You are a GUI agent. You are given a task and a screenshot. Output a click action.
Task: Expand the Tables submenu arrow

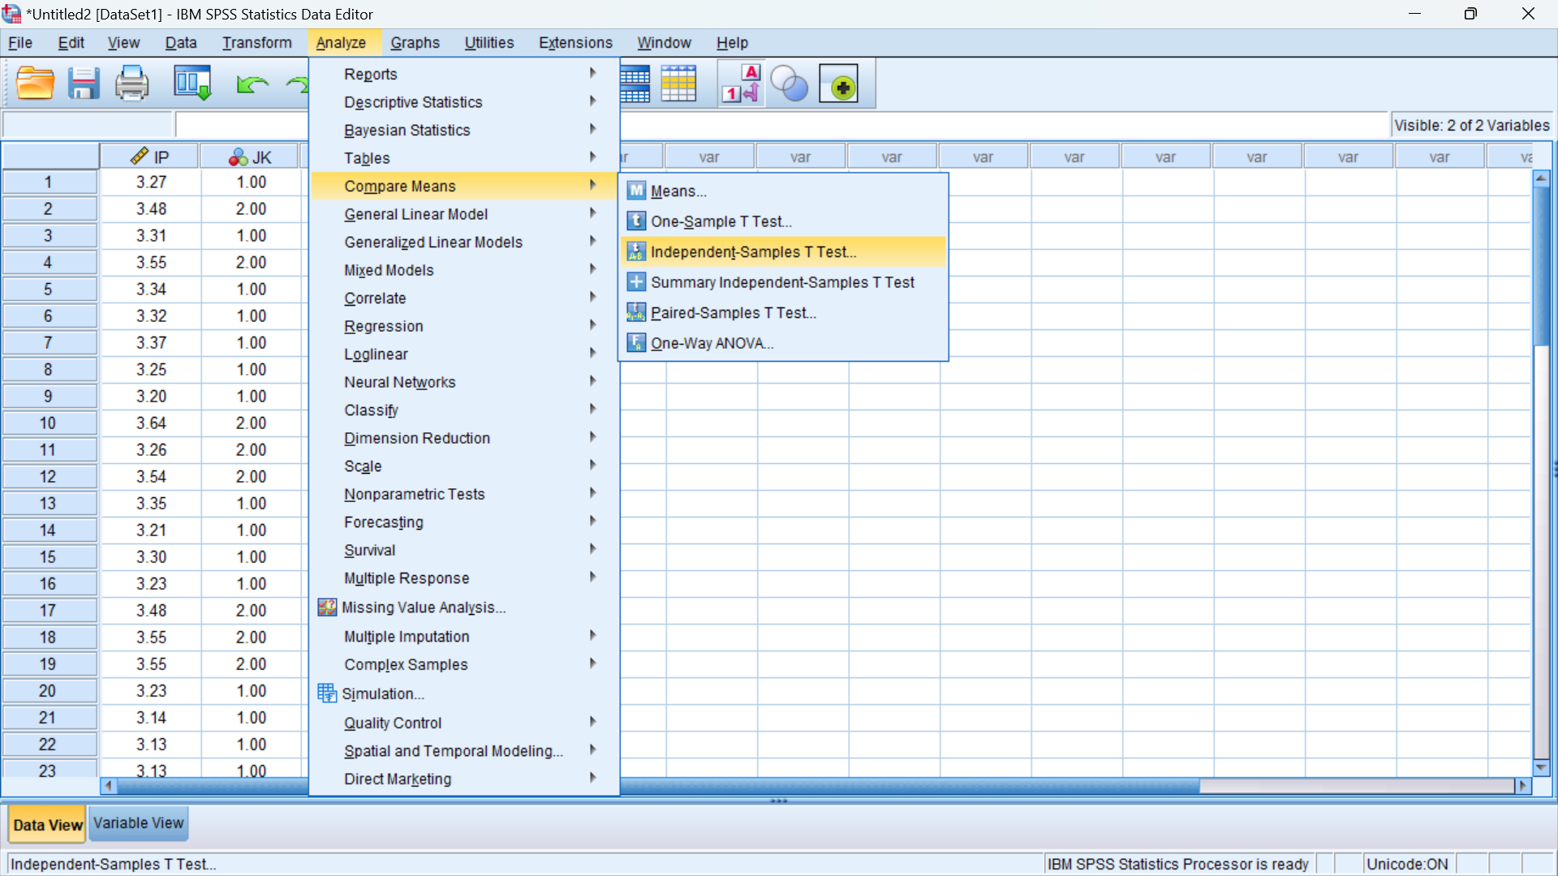(x=592, y=157)
